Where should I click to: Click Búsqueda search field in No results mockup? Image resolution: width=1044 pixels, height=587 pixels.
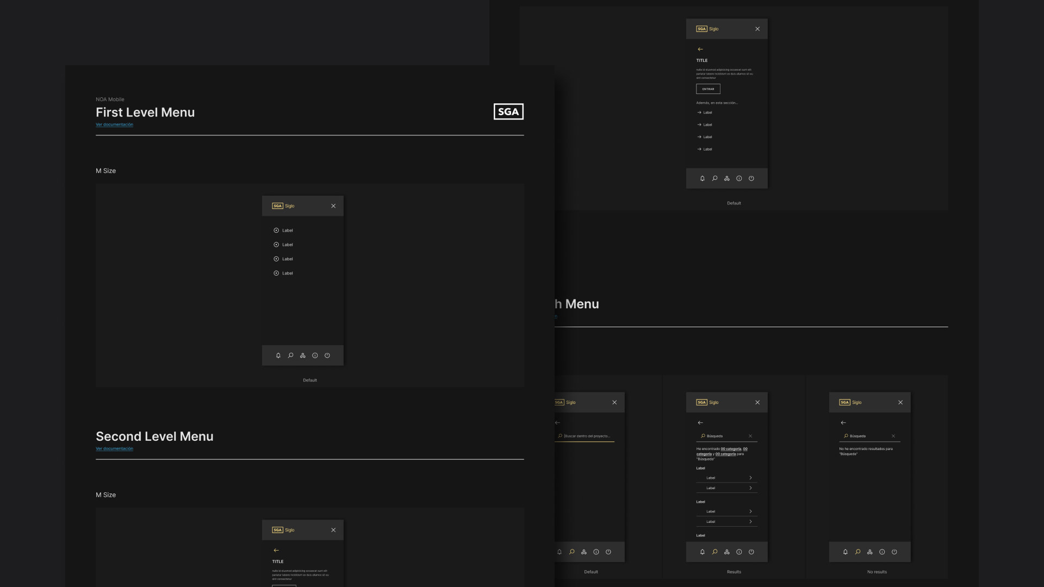[870, 436]
